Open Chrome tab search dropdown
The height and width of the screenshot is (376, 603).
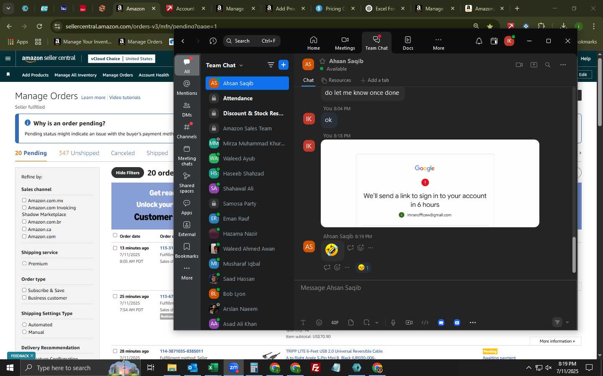click(8, 8)
